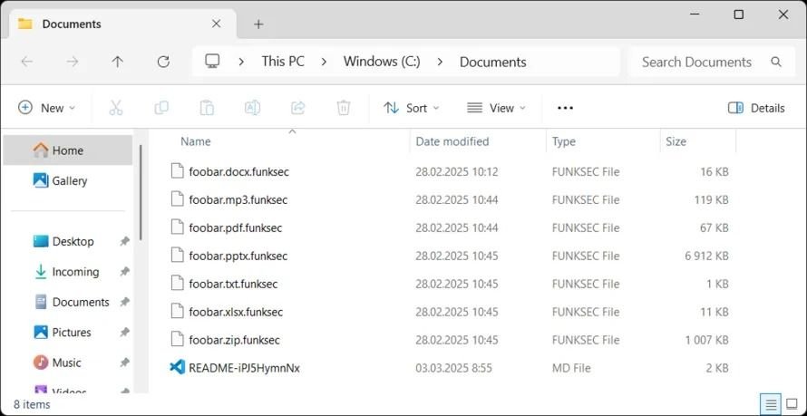Select the README-iPJ5HymnNx file
807x416 pixels.
(x=244, y=368)
